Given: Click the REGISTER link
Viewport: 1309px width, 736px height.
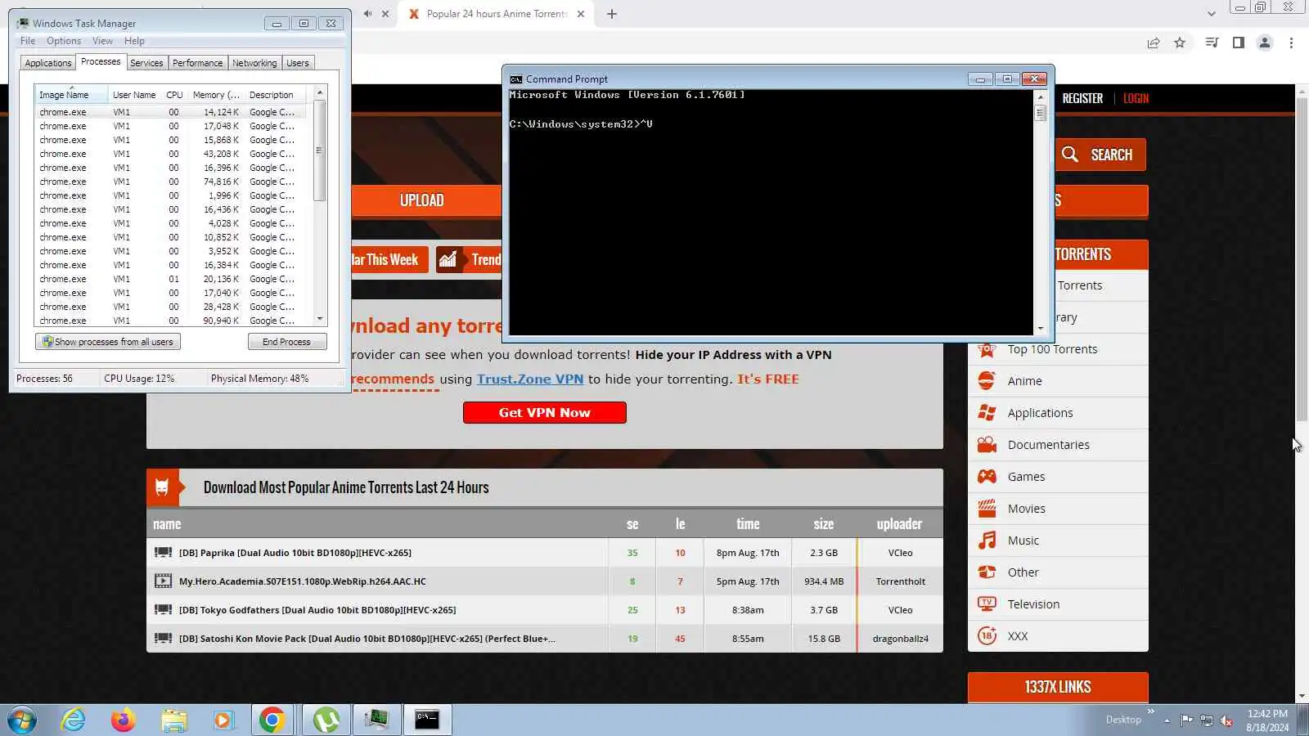Looking at the screenshot, I should [1082, 98].
